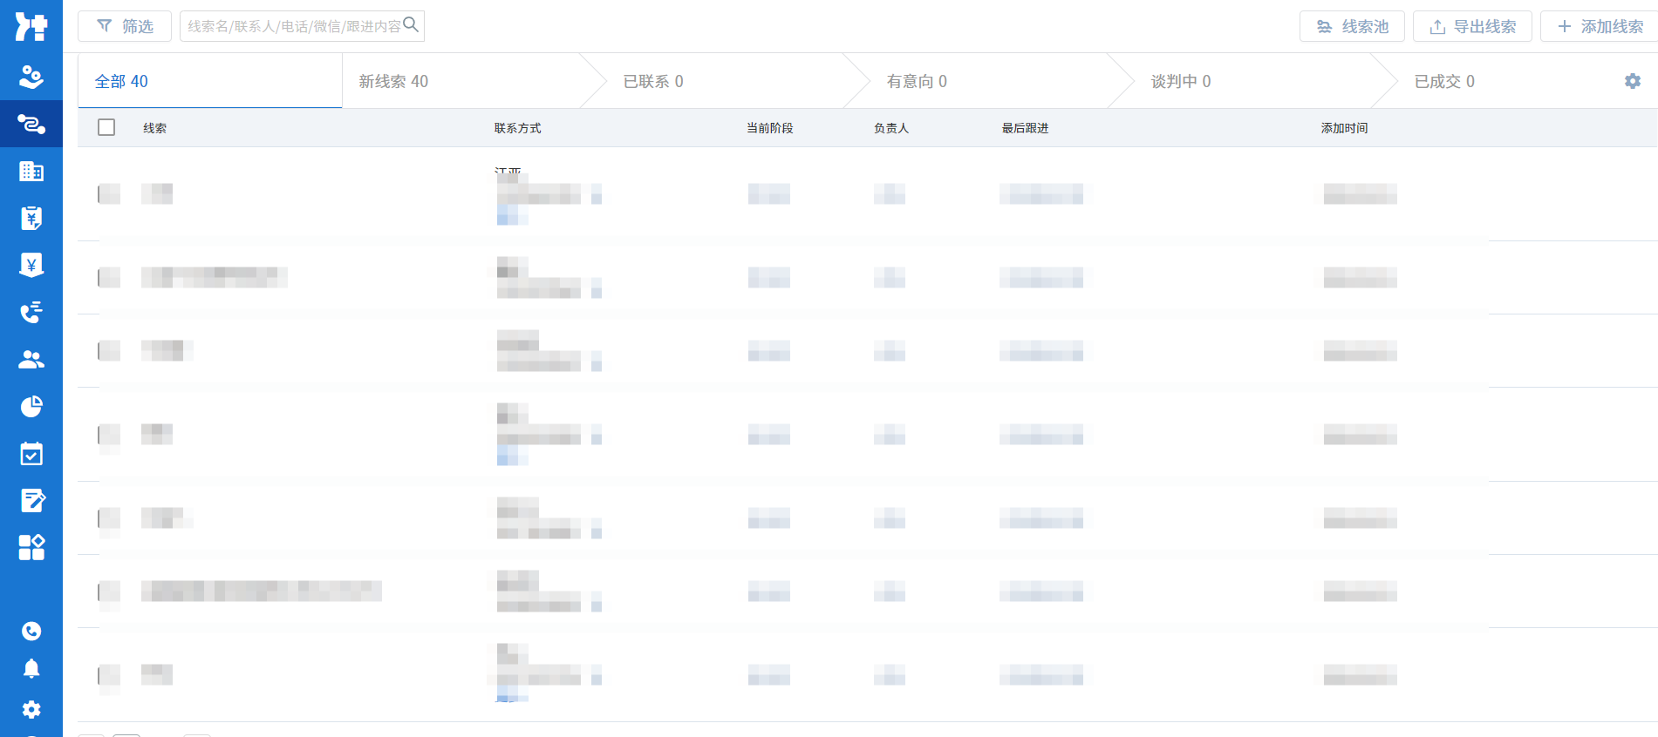Click the settings gear at sidebar bottom
The height and width of the screenshot is (737, 1658).
[x=31, y=709]
